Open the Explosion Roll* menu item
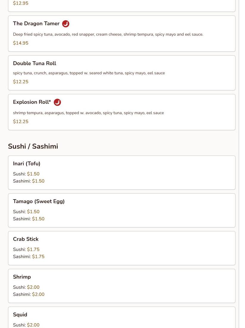Screen dimensions: 245x328 click(32, 102)
